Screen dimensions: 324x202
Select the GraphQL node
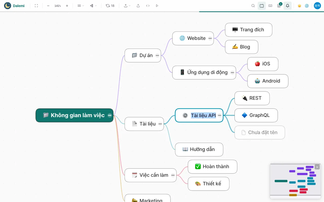tap(256, 115)
